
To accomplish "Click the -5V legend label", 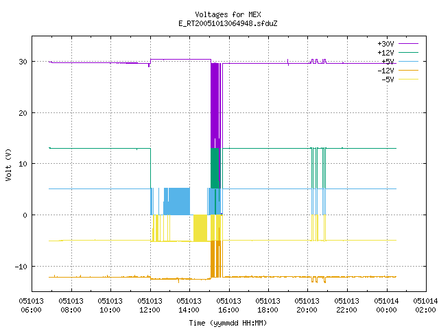I will point(388,80).
